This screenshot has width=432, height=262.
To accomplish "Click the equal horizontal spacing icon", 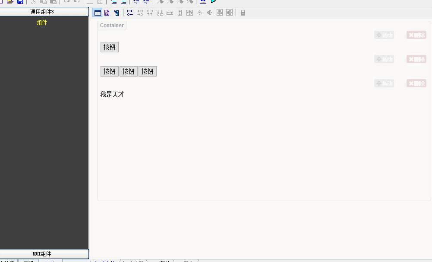I will click(209, 13).
